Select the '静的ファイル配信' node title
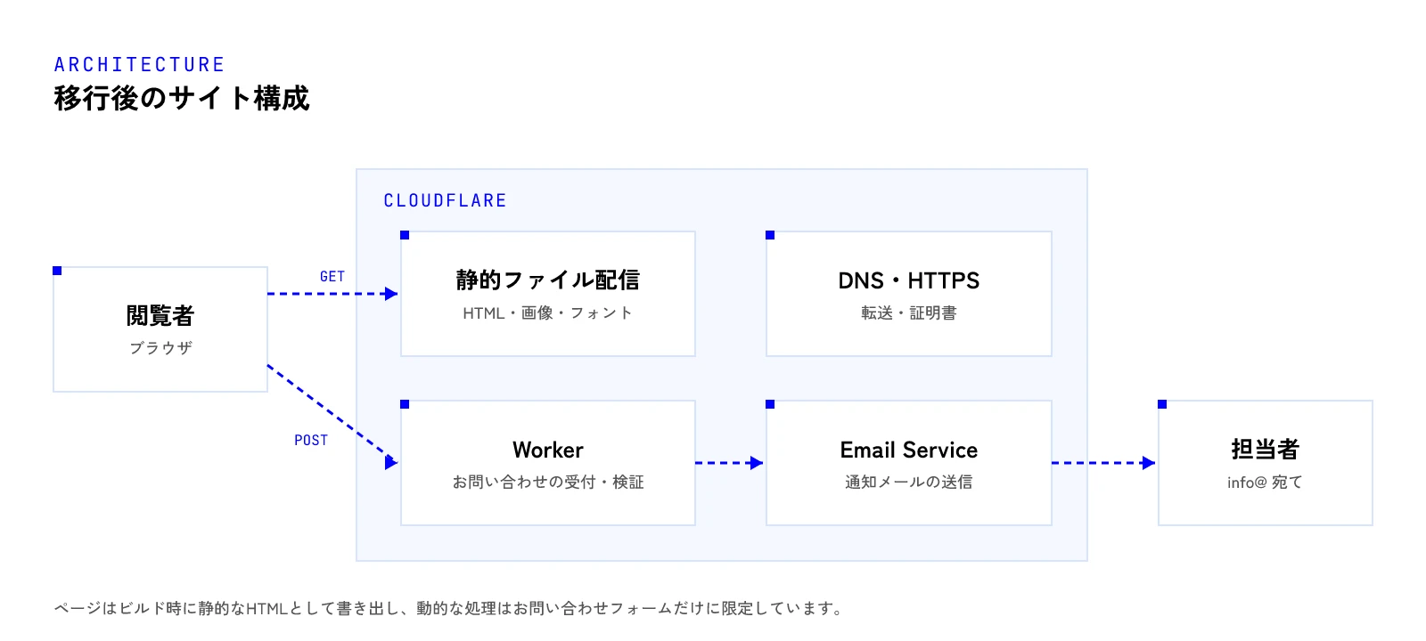This screenshot has height=641, width=1426. click(548, 280)
